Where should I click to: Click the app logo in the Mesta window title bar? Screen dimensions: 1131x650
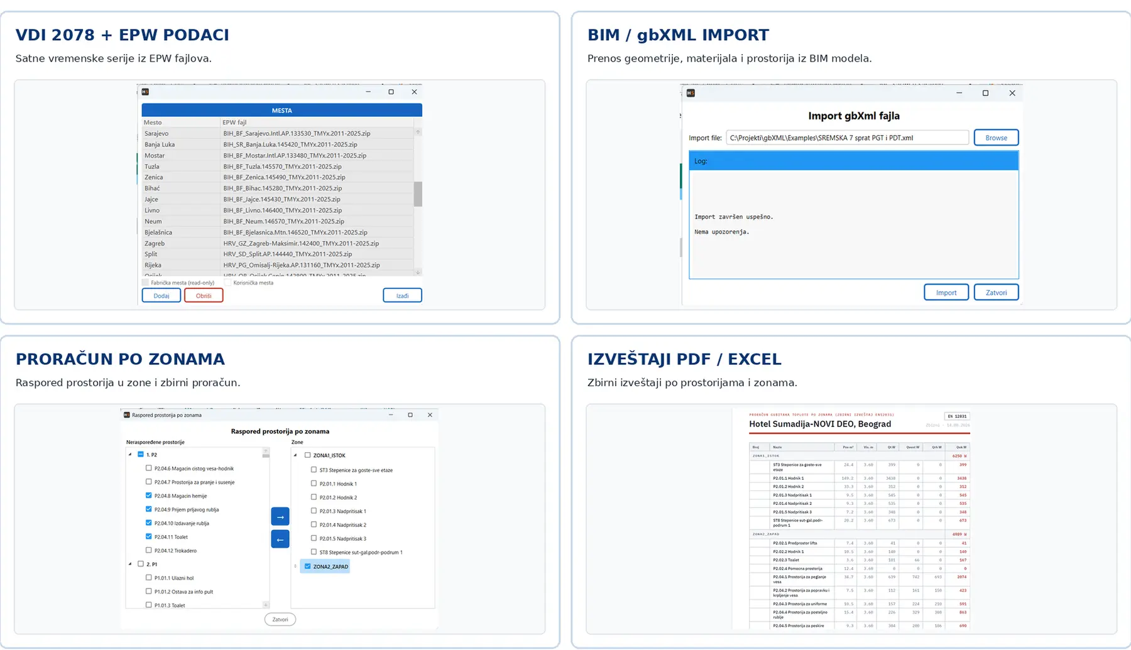click(x=145, y=92)
